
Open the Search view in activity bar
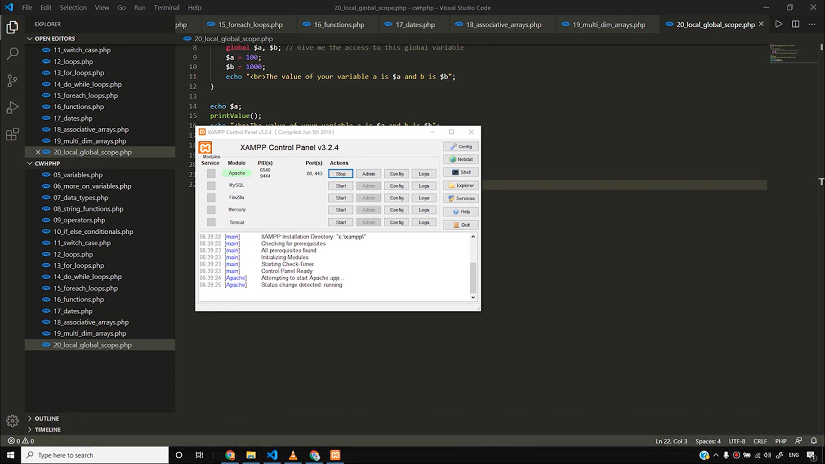point(12,54)
